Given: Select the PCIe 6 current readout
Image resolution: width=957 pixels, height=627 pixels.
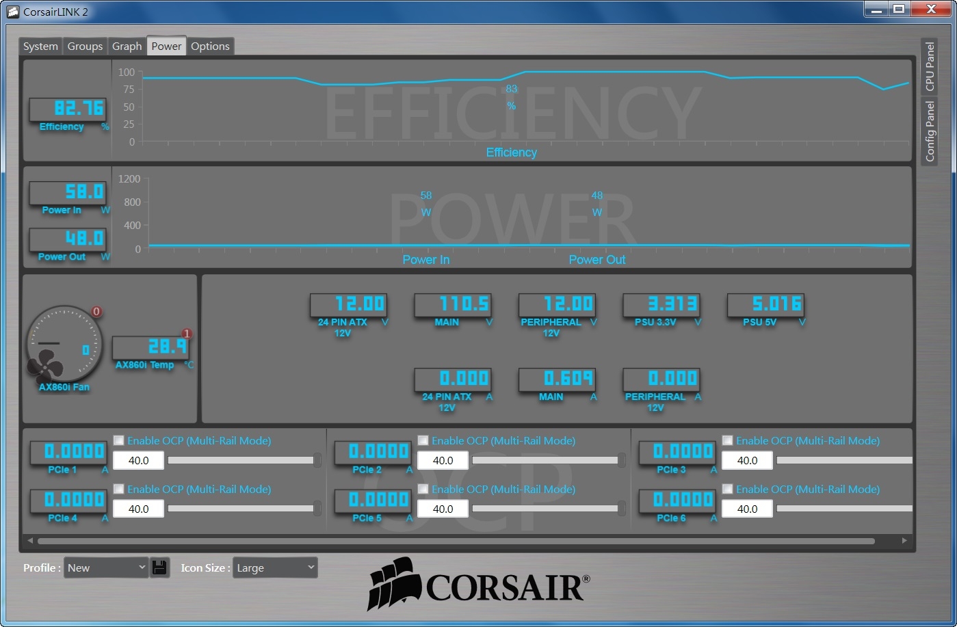Looking at the screenshot, I should click(x=677, y=501).
